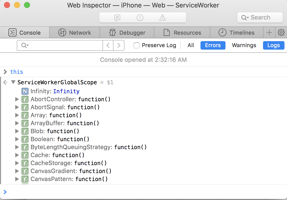Jump to next search result arrow
The image size is (287, 200).
coord(119,45)
